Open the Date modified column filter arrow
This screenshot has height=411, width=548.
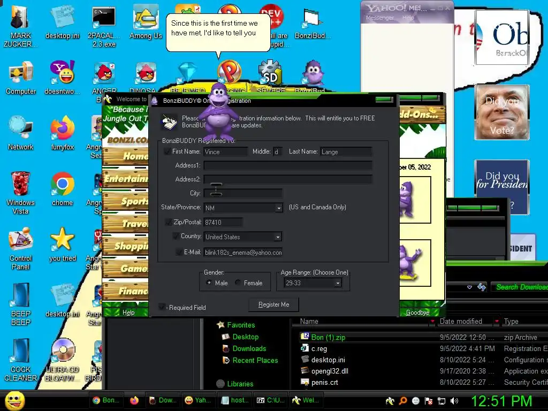pos(497,321)
